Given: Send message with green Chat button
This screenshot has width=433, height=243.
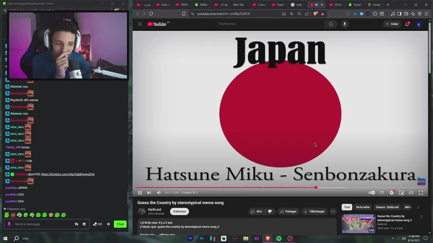Looking at the screenshot, I should click(120, 224).
